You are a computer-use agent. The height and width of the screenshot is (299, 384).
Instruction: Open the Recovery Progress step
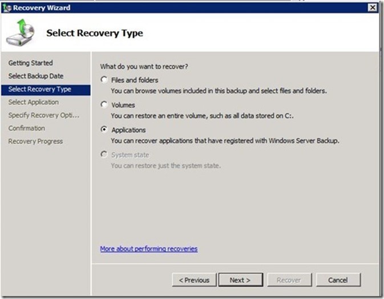[35, 142]
